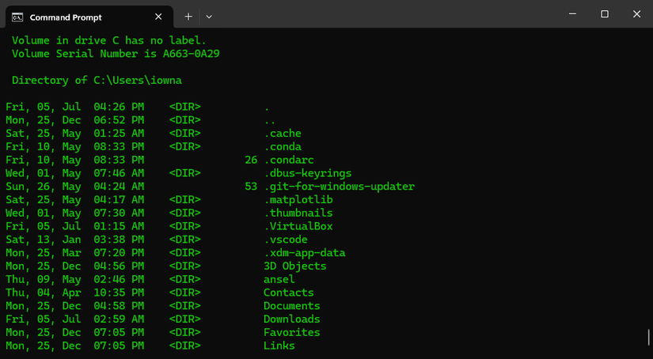
Task: Click the Command Prompt tab icon
Action: tap(17, 17)
